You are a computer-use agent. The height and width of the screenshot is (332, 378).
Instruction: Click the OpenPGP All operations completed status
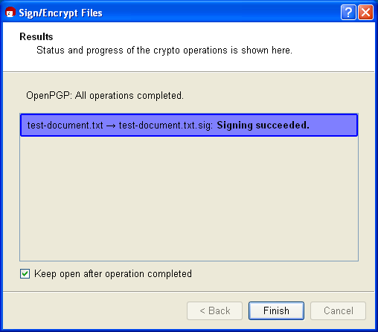[x=105, y=96]
